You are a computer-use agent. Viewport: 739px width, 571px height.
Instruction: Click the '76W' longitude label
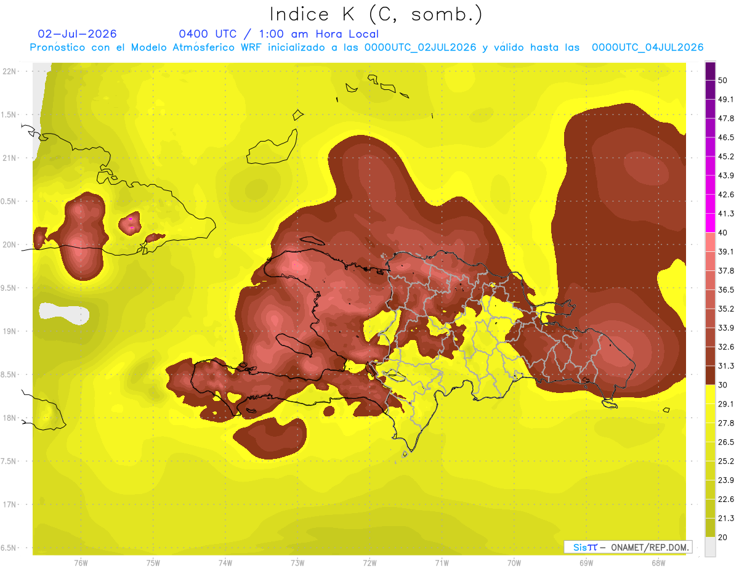[81, 563]
